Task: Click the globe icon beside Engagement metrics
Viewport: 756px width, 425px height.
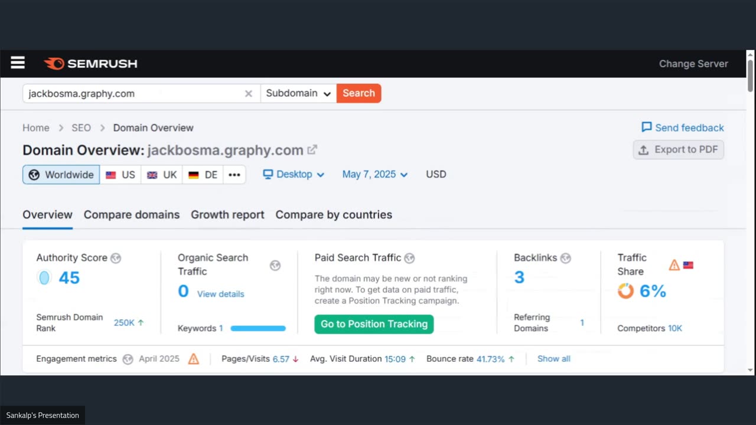Action: click(128, 359)
